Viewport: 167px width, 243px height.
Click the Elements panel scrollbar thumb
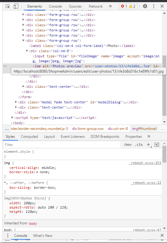click(x=164, y=86)
